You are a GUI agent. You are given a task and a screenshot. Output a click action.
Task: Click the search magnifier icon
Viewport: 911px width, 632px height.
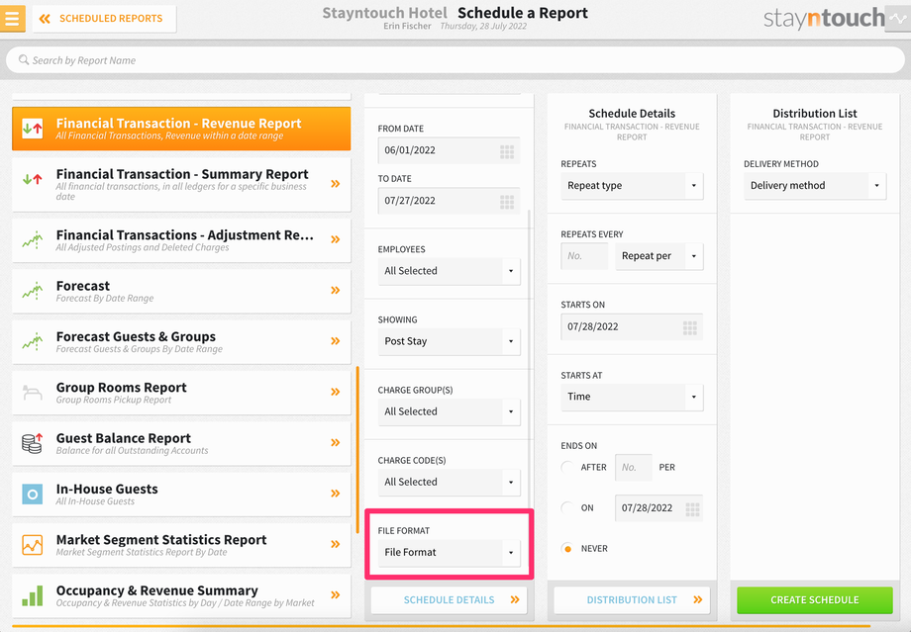point(24,59)
